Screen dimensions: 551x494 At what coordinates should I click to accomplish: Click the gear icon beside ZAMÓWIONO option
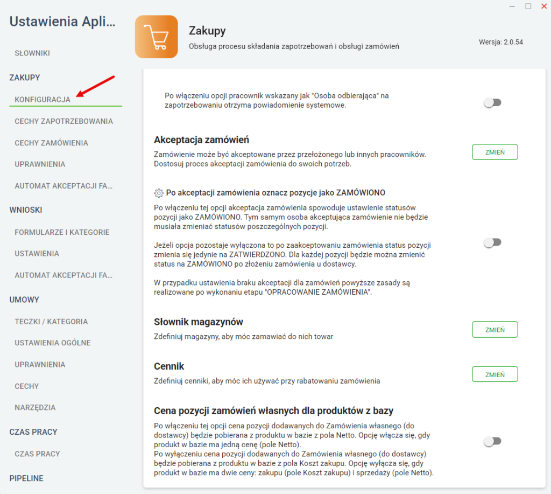tap(159, 193)
